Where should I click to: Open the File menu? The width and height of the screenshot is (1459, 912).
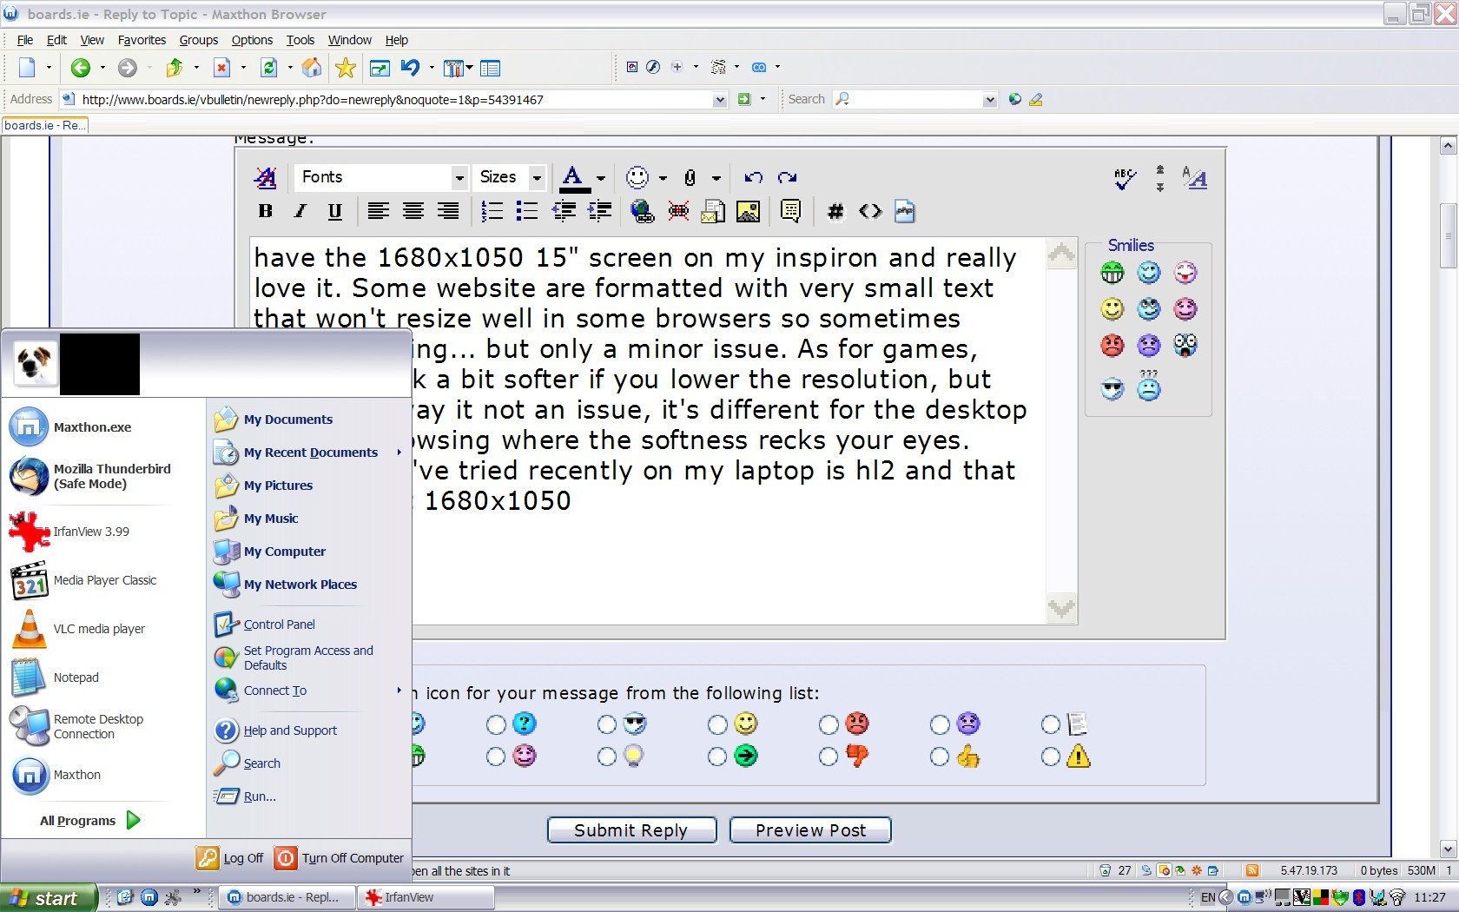click(25, 40)
